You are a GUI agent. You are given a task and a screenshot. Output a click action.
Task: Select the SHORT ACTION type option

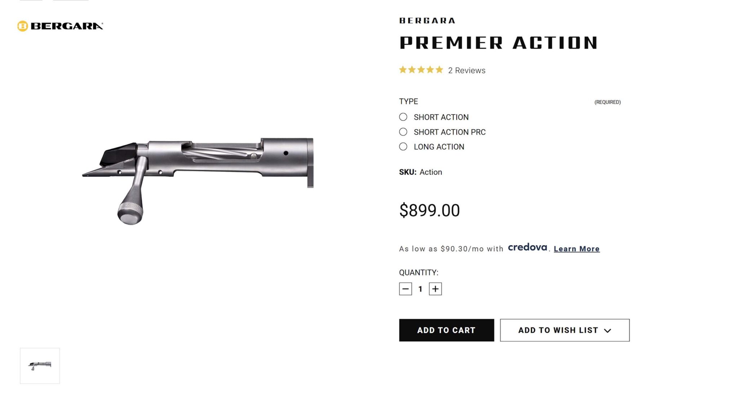point(403,117)
